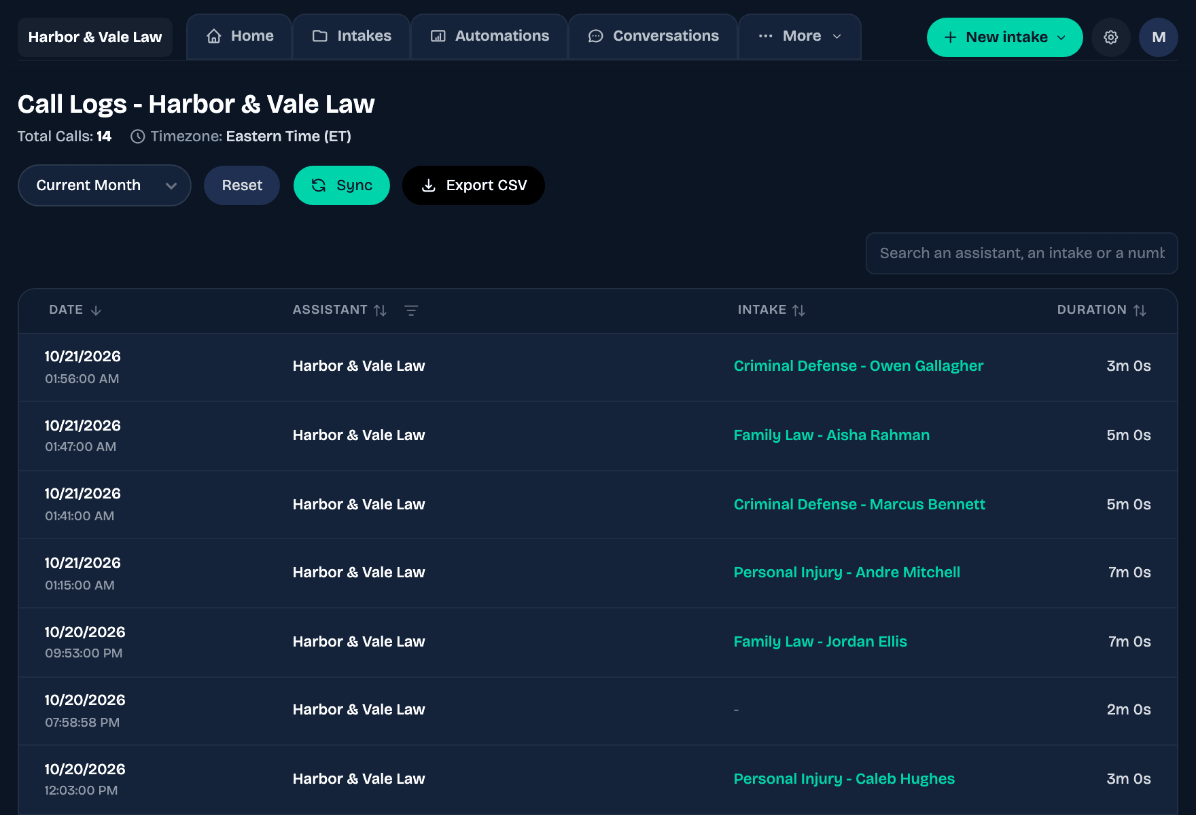The width and height of the screenshot is (1196, 815).
Task: Click the filter icon next to Assistant
Action: click(411, 310)
